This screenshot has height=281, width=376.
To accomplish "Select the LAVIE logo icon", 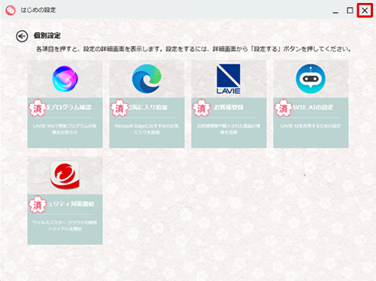I will click(x=229, y=79).
